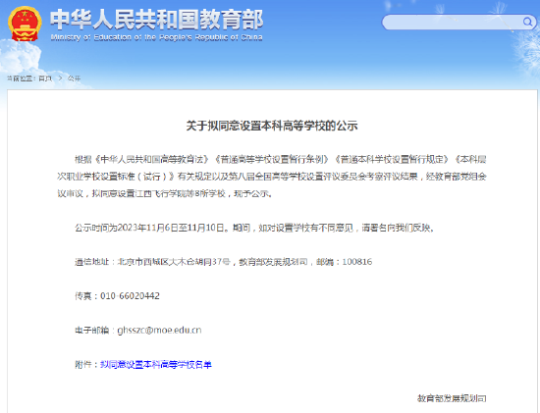This screenshot has width=540, height=413.
Task: Click the page title 关于拟同意设置本科高等学校的公示
Action: coord(272,126)
